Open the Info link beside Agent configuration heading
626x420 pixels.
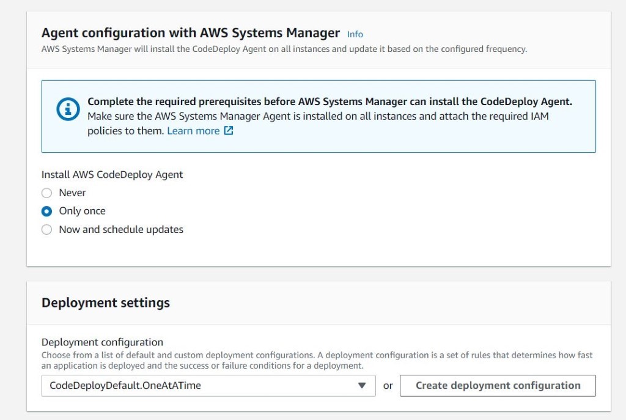pyautogui.click(x=355, y=34)
